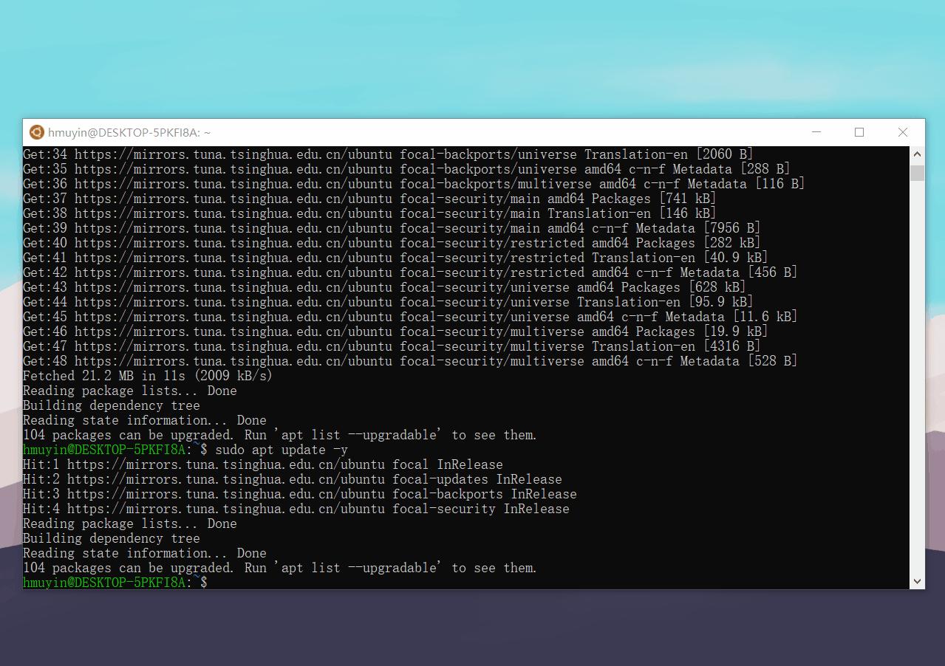Click the Get:38 focal-security/main Translation-en line
The width and height of the screenshot is (945, 666).
369,213
